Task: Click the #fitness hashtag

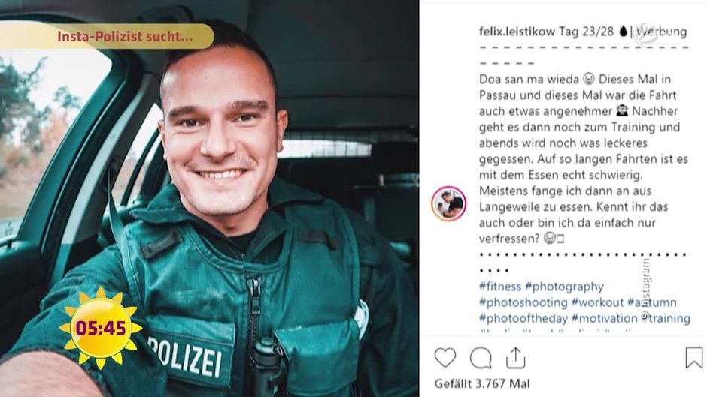Action: point(500,286)
